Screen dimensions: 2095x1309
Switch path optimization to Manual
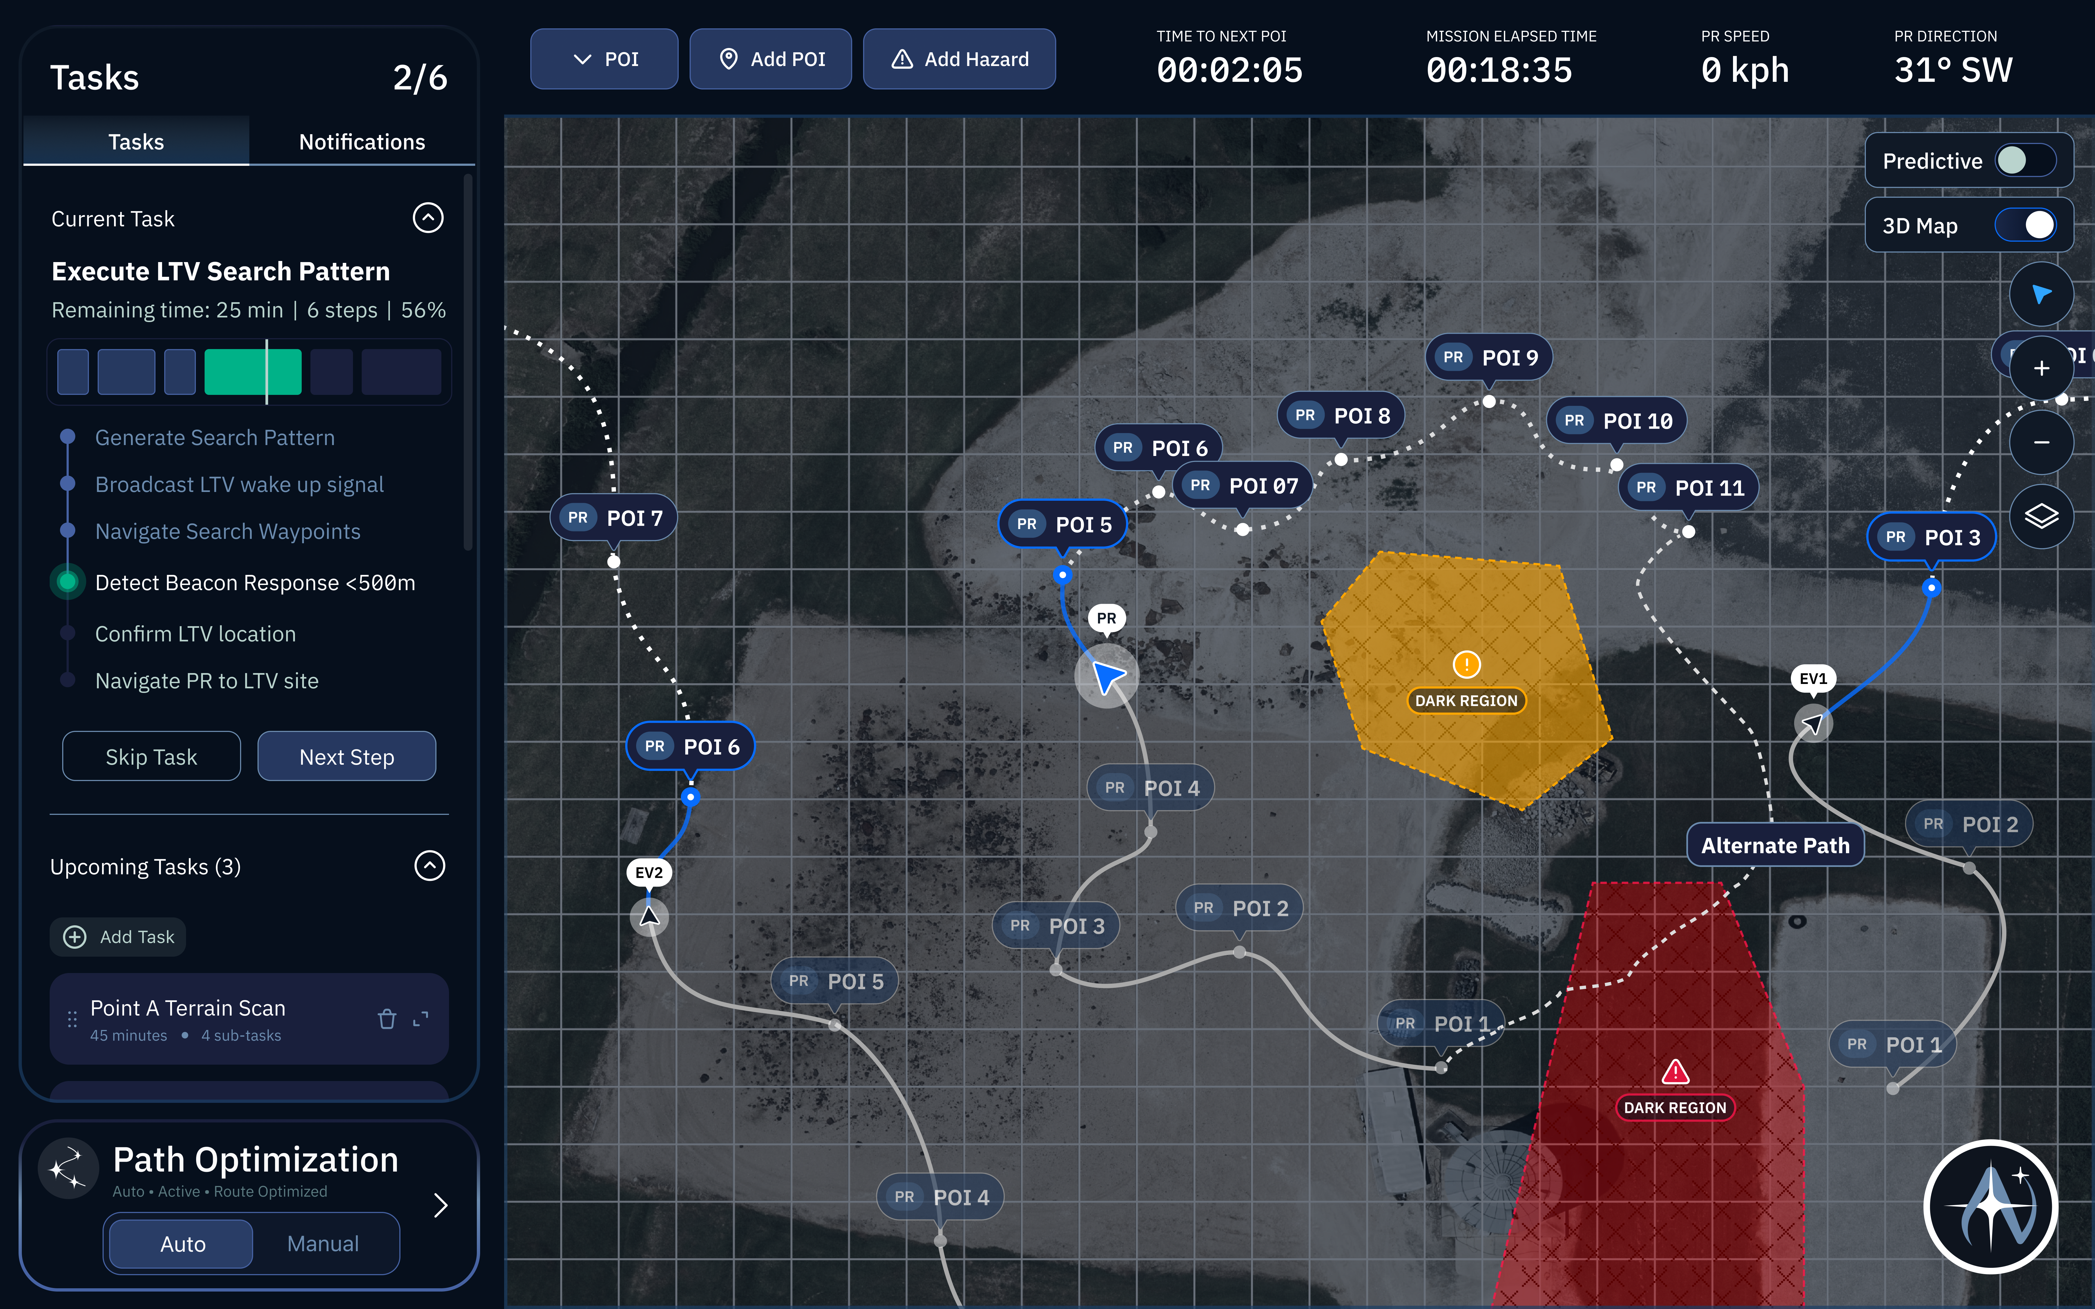click(x=323, y=1244)
